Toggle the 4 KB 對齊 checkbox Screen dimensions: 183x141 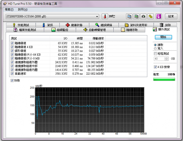155,67
